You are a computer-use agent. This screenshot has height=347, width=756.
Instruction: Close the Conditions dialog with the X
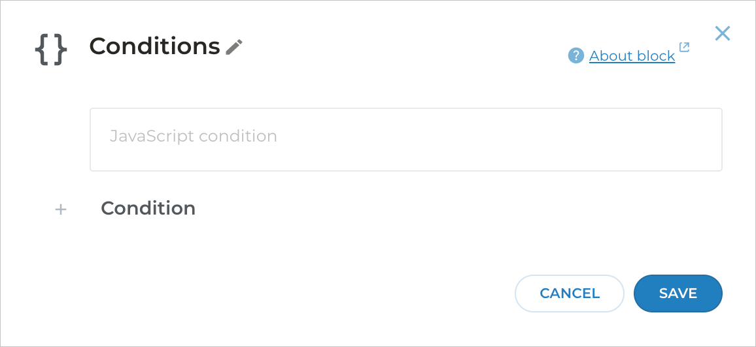pos(722,33)
